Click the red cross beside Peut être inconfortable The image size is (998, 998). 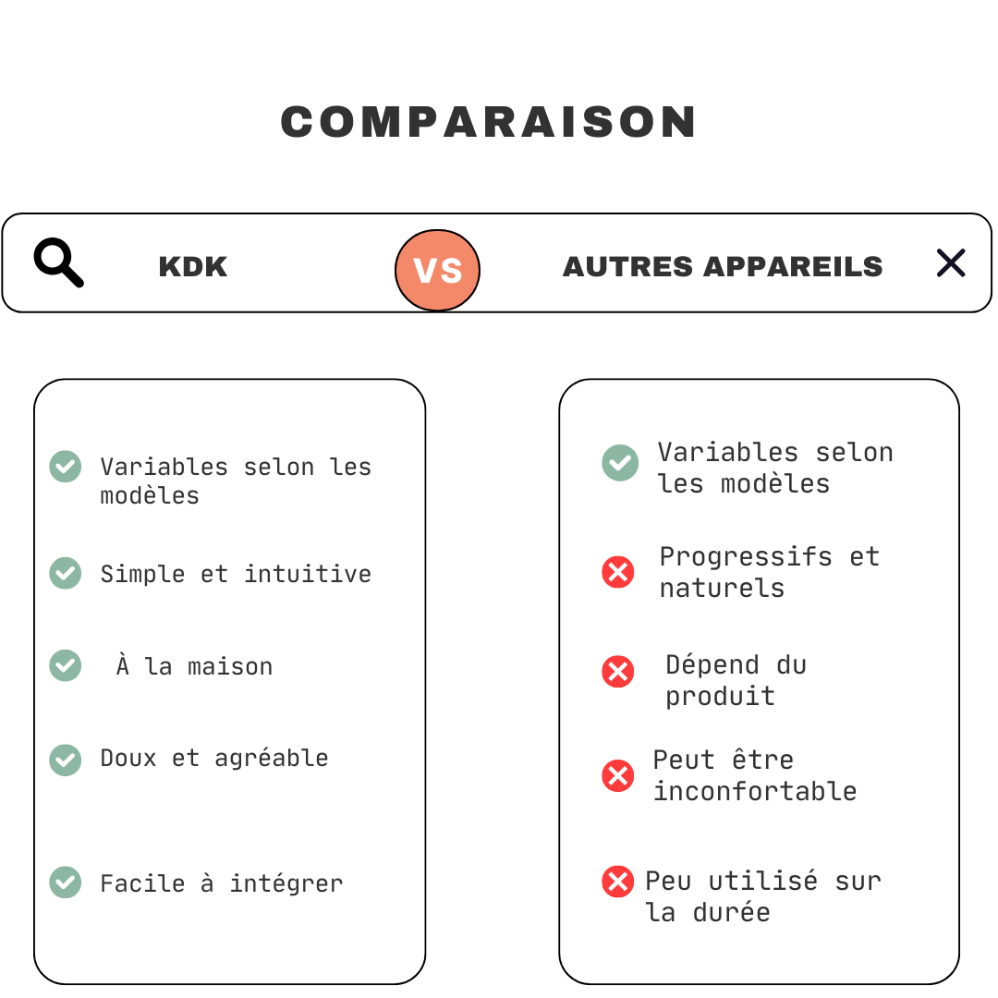click(x=617, y=775)
